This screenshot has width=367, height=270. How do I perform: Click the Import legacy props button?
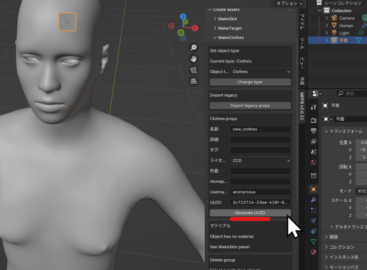(x=250, y=106)
